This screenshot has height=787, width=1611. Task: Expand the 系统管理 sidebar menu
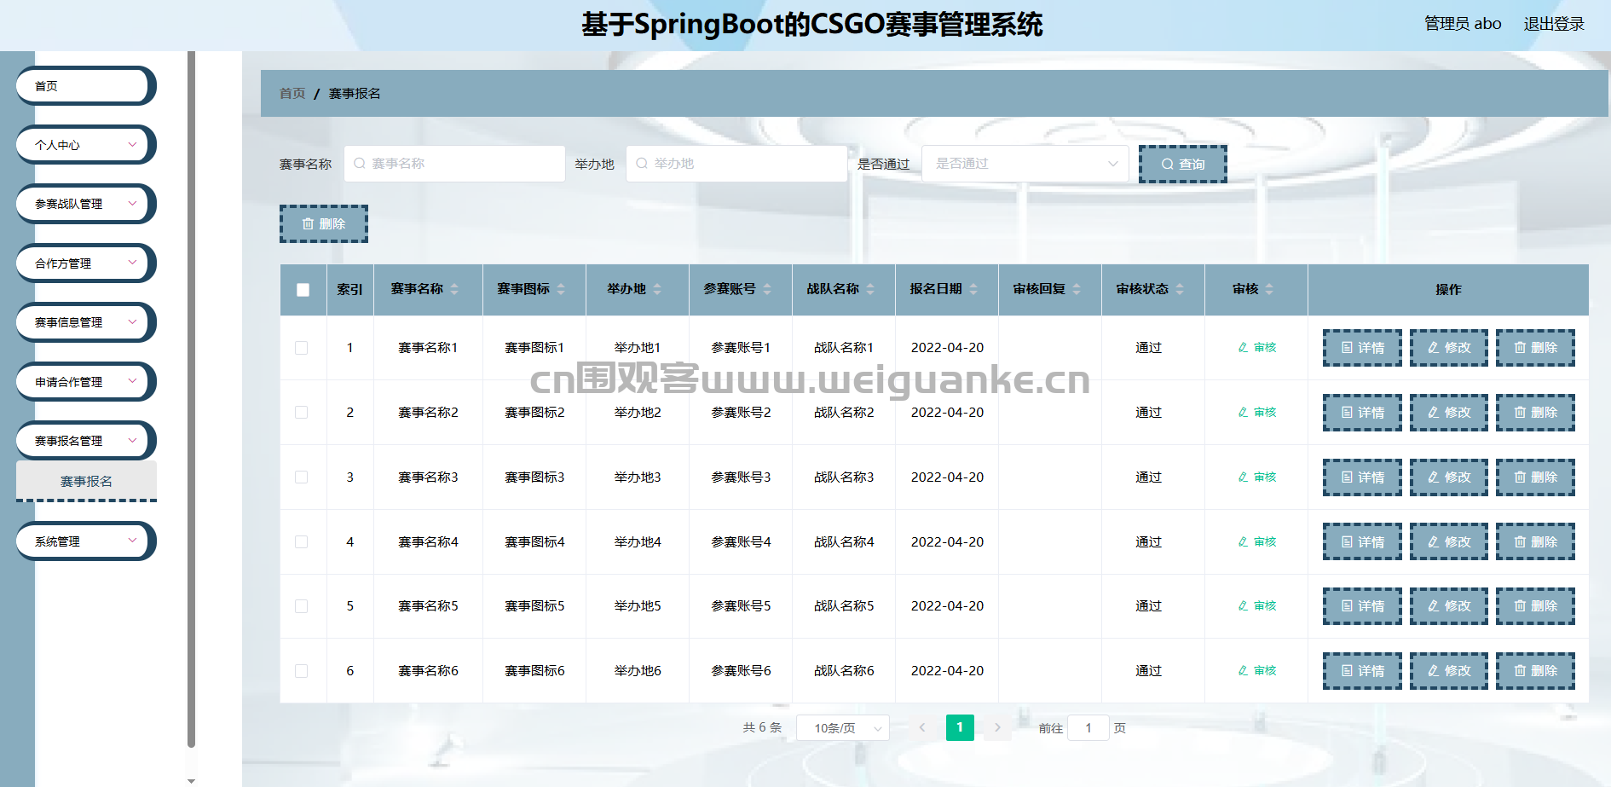85,541
